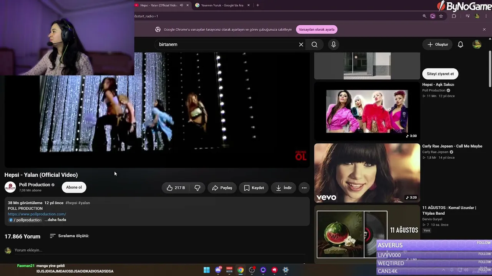Click the '17.866 Yorum' comments count
Screen dimensions: 492x276
tap(22, 237)
